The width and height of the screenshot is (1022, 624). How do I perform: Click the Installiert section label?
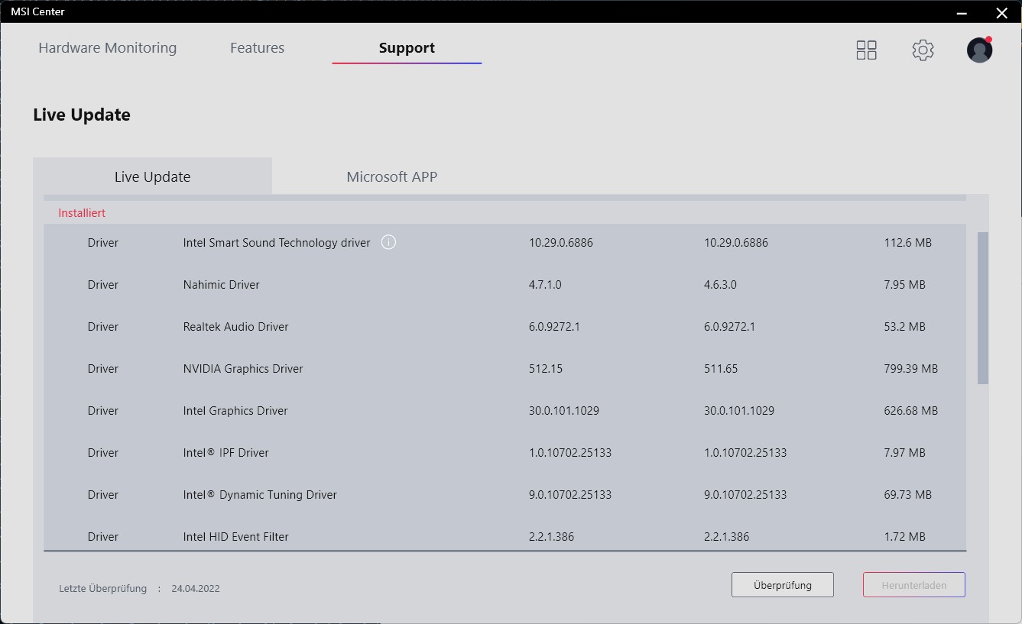point(82,213)
